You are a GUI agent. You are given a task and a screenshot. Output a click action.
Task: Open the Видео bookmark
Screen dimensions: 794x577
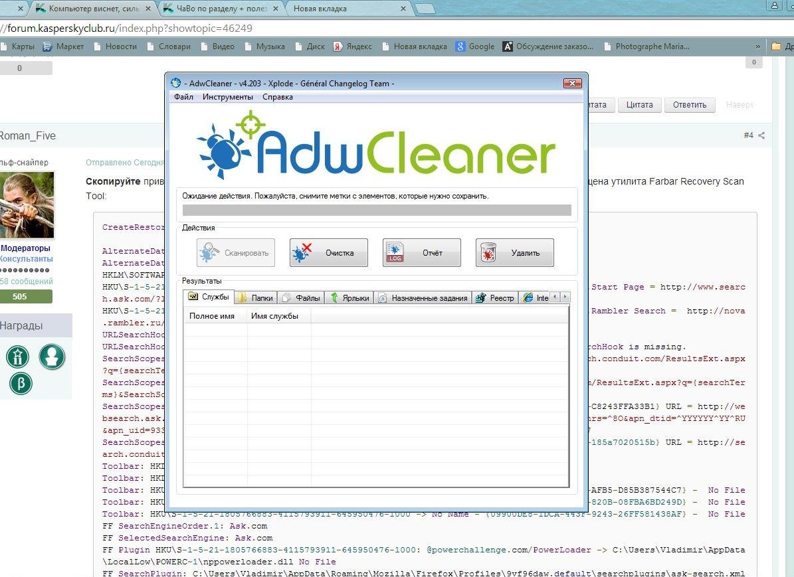point(218,46)
